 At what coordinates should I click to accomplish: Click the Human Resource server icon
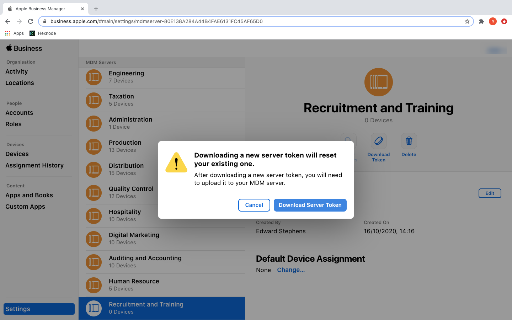(94, 285)
